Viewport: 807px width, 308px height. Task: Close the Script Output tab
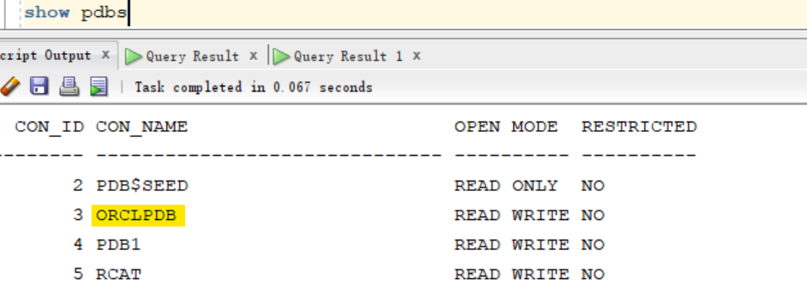[105, 55]
